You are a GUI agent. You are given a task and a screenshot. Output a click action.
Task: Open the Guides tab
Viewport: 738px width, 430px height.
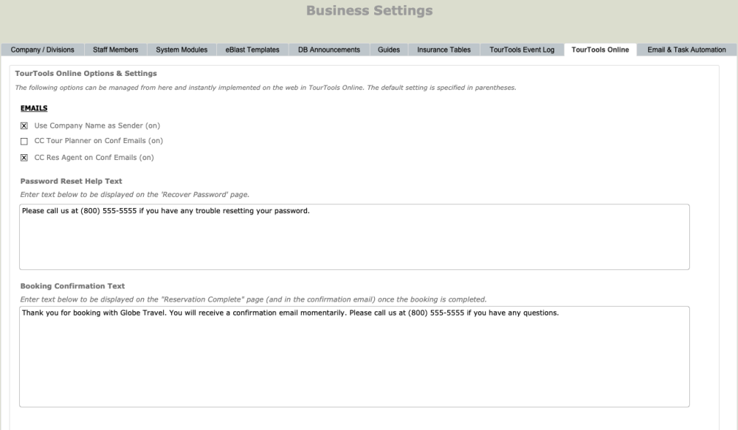(388, 49)
